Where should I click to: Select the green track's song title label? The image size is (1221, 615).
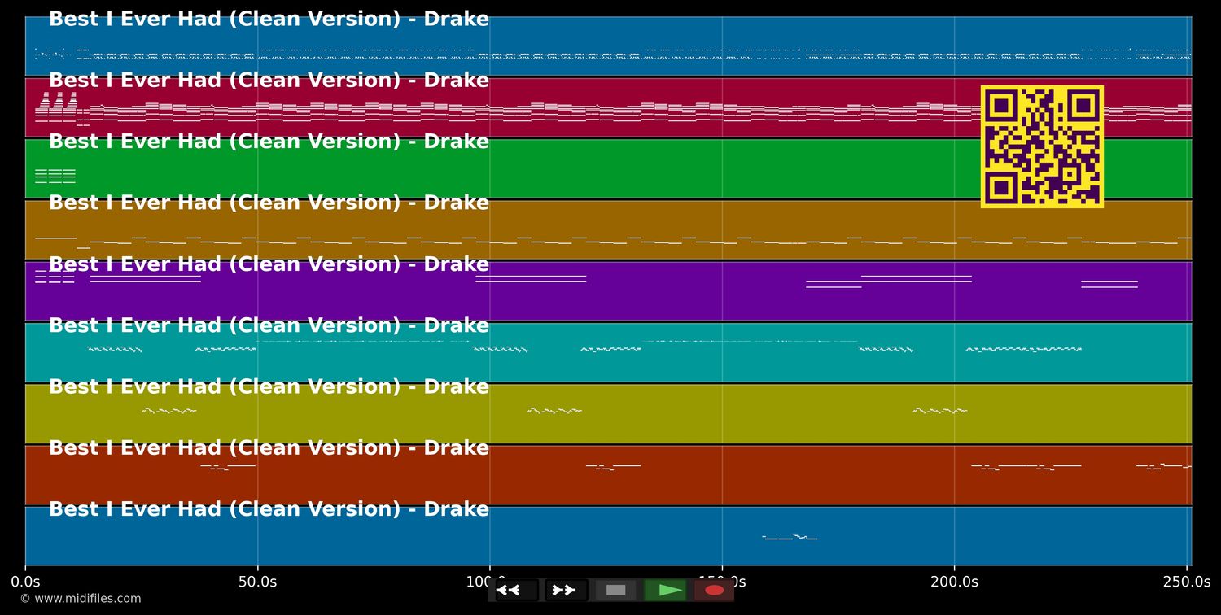tap(269, 142)
